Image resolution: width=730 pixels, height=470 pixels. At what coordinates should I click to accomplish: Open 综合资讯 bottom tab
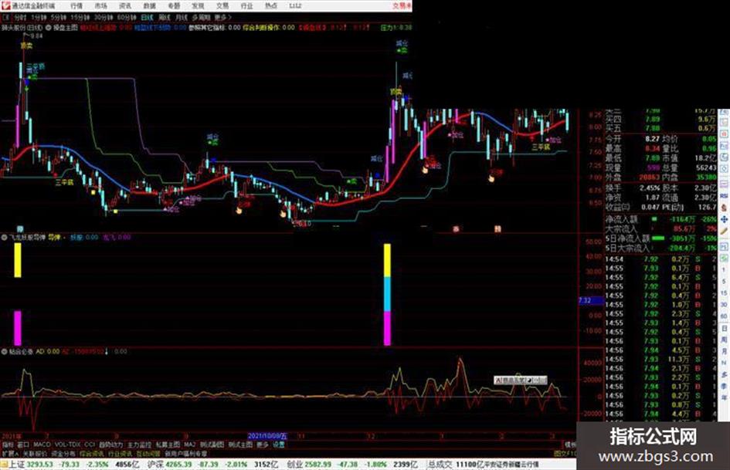(x=91, y=453)
